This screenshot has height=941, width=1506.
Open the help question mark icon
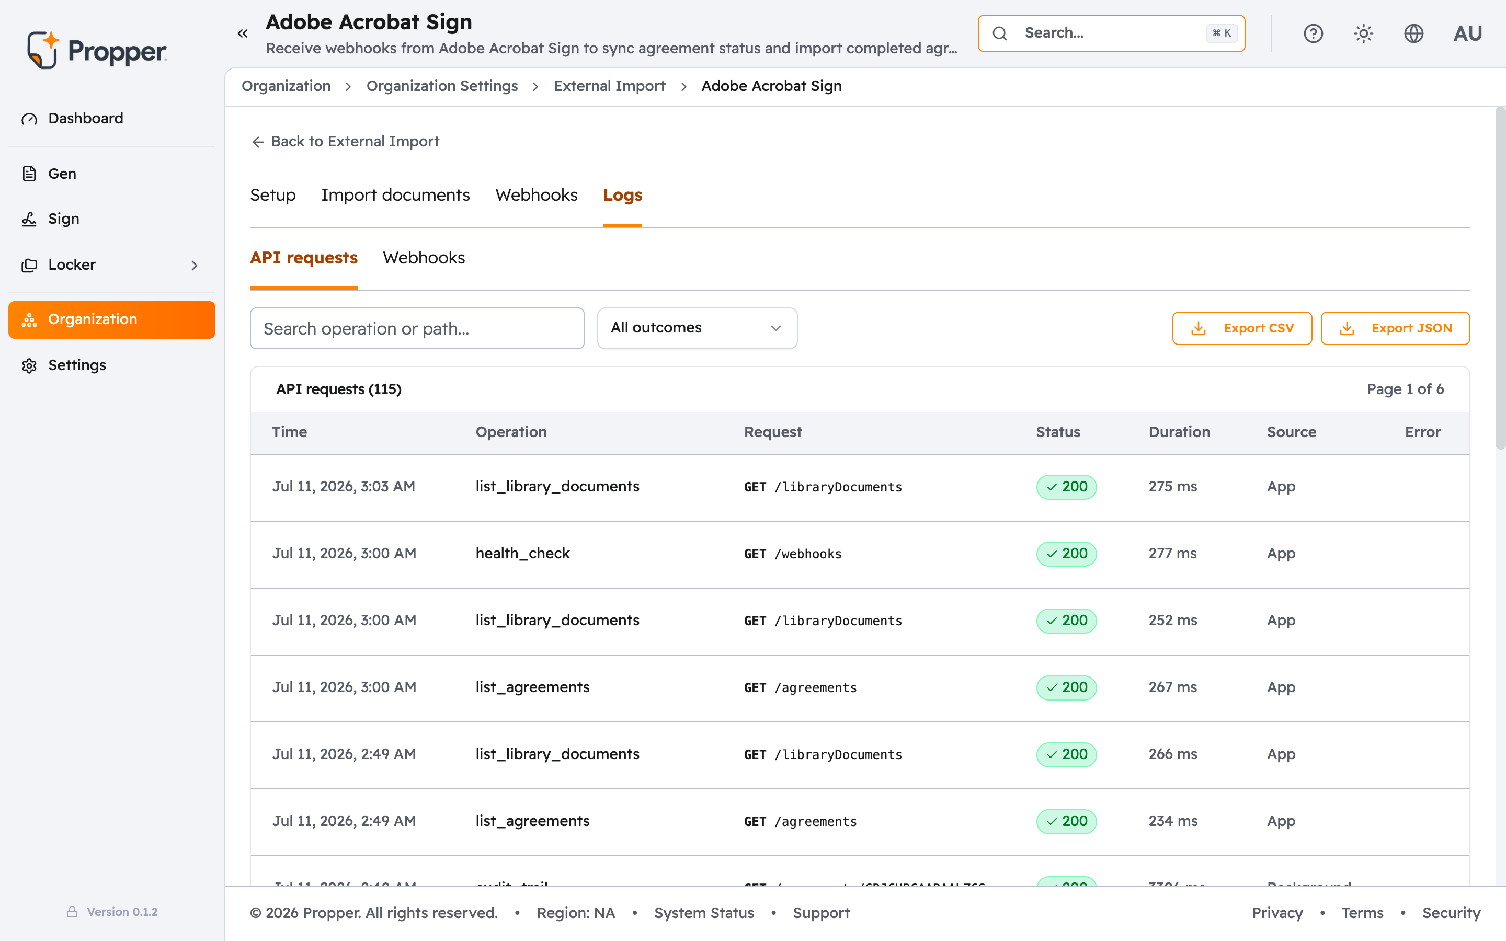1313,33
